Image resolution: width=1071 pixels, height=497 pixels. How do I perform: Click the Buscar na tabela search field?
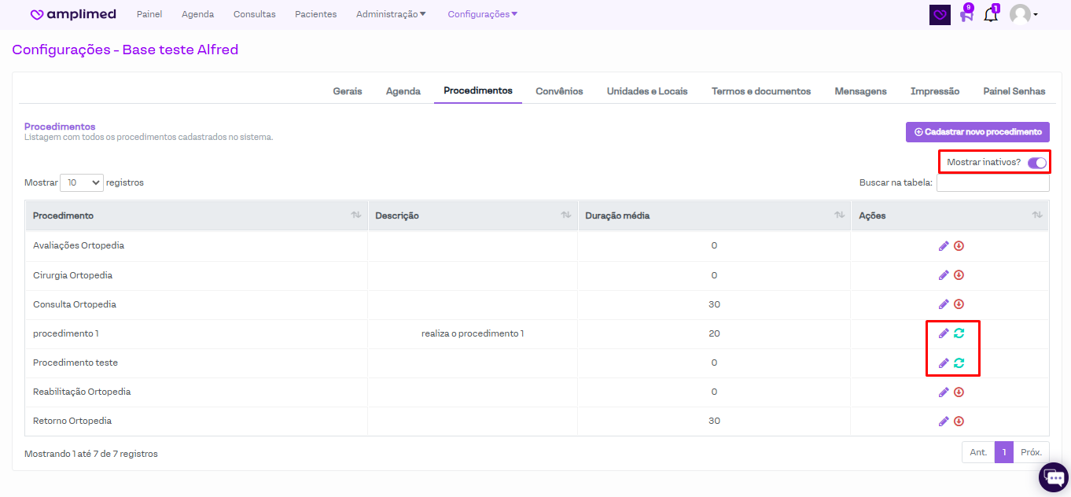click(x=992, y=182)
